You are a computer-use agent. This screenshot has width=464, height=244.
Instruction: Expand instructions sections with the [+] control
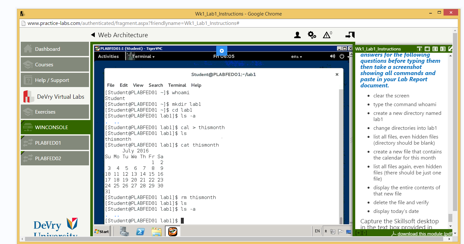pos(358,232)
